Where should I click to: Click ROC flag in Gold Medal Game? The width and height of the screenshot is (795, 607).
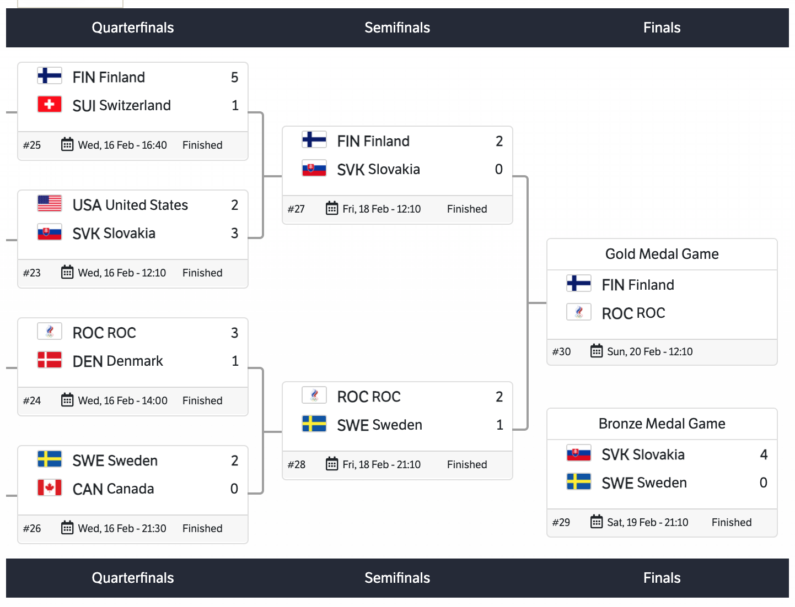pyautogui.click(x=579, y=312)
